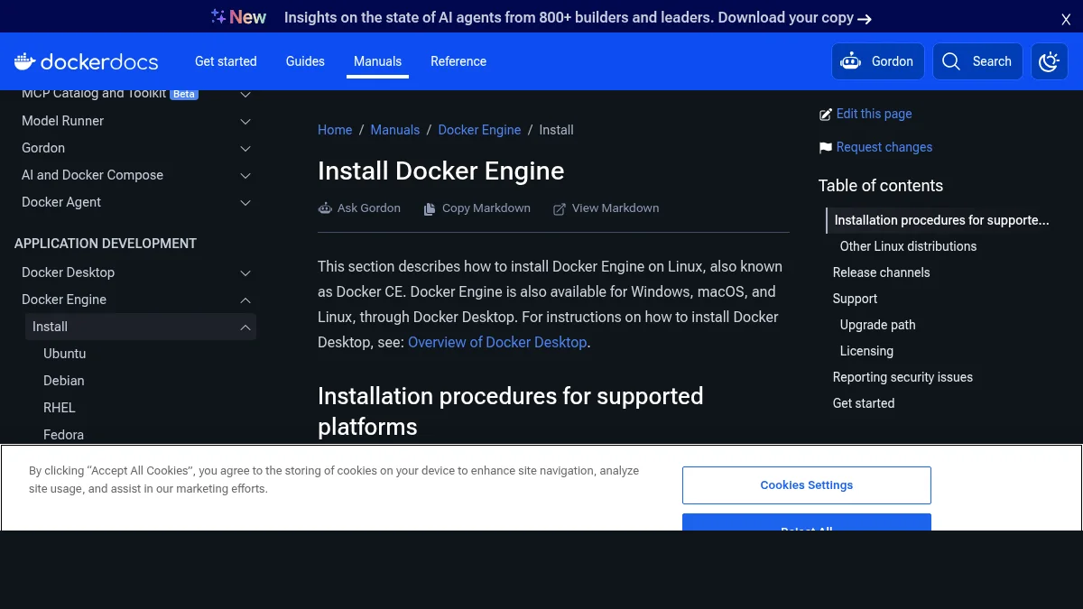The image size is (1083, 609).
Task: Jump to Get started in table of contents
Action: 864,403
